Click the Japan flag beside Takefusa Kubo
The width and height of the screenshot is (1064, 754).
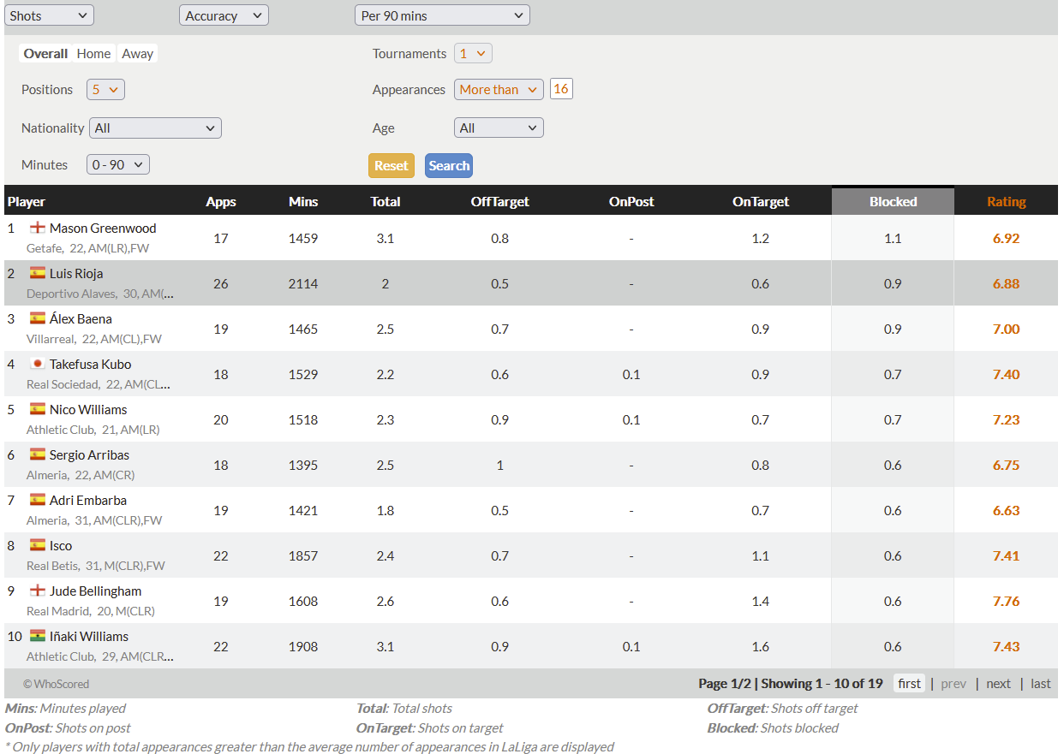pos(38,364)
